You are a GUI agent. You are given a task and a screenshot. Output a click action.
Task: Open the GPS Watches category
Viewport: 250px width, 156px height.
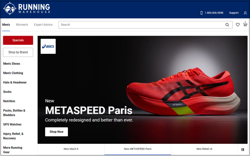12,124
